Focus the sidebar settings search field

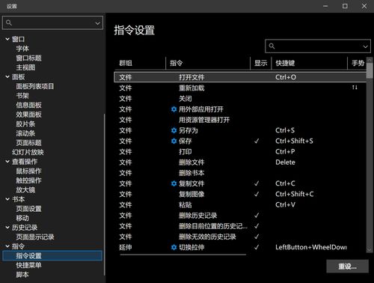coord(52,23)
